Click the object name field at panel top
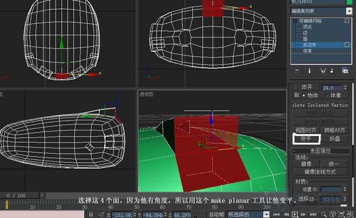 click(x=318, y=2)
